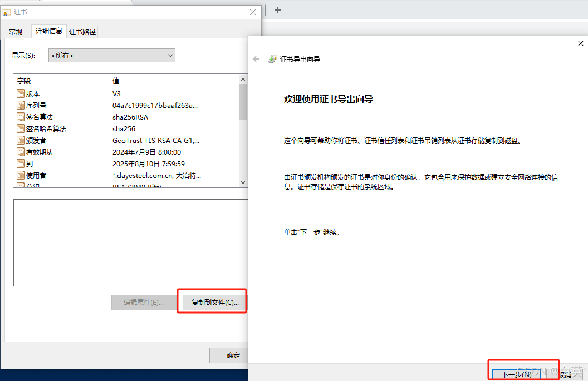Select the 颁发者 field icon

point(20,140)
